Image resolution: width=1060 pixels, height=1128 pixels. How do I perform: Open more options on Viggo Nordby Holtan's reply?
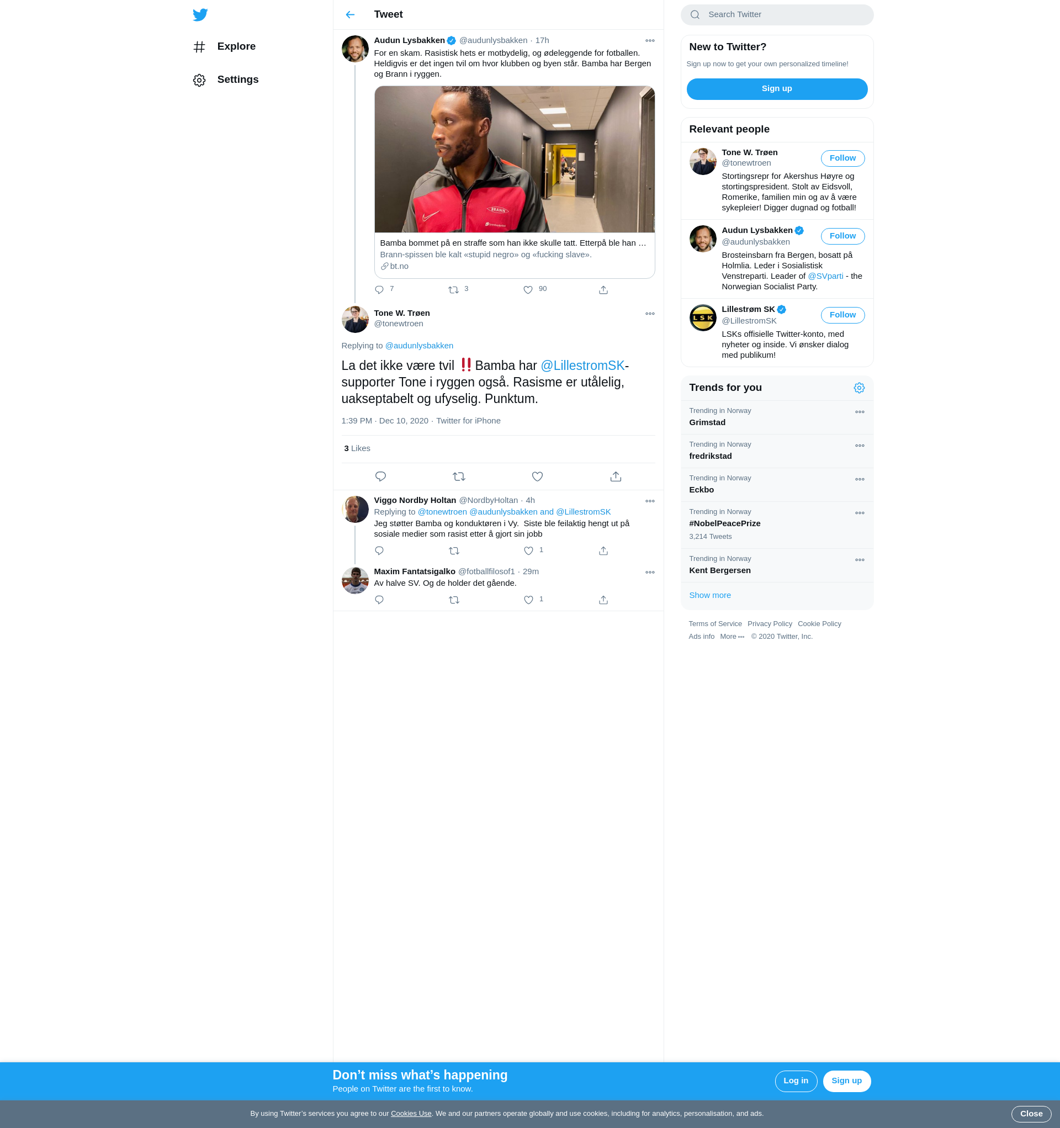click(x=650, y=501)
